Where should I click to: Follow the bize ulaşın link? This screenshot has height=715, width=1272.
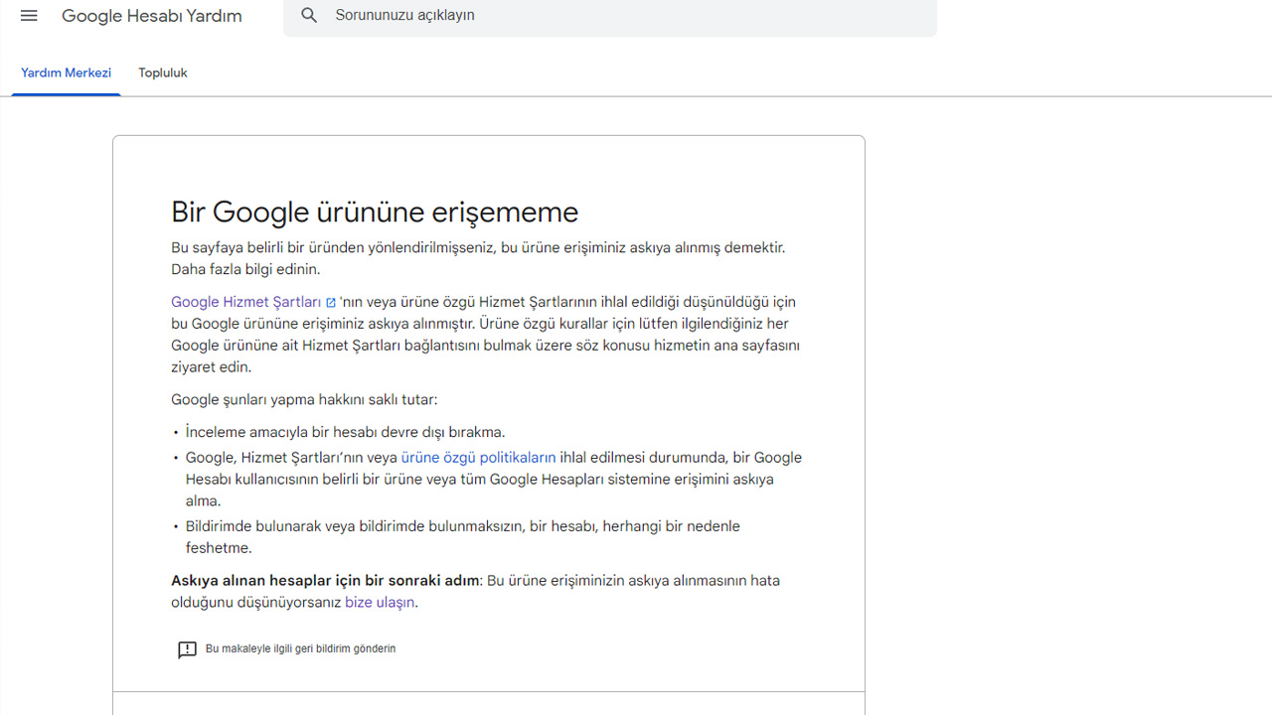tap(380, 603)
